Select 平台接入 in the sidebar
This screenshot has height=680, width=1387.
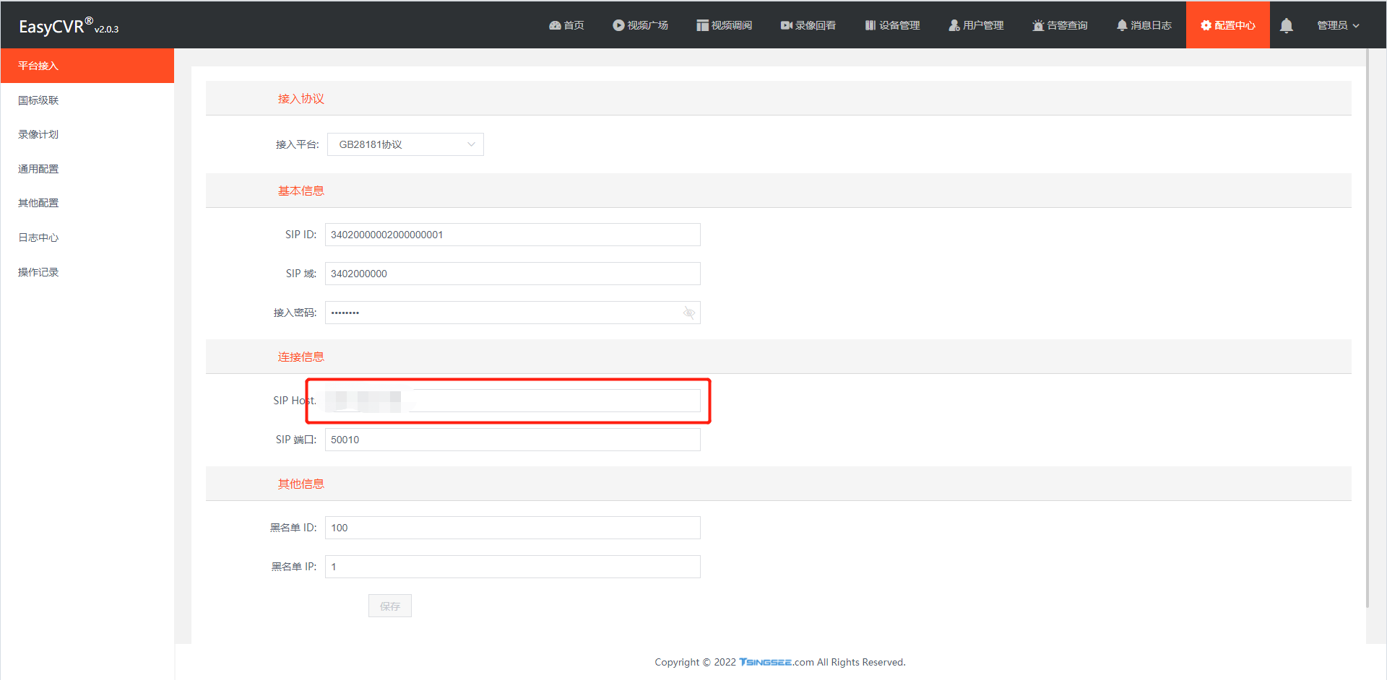tap(87, 66)
